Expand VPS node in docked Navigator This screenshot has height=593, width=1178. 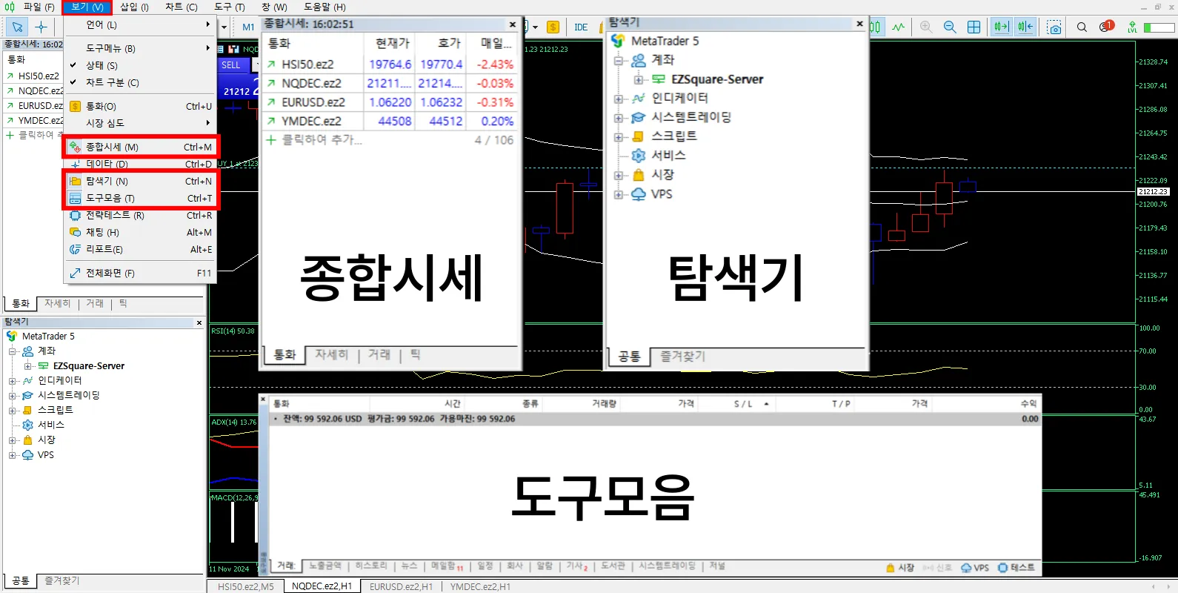(x=12, y=455)
